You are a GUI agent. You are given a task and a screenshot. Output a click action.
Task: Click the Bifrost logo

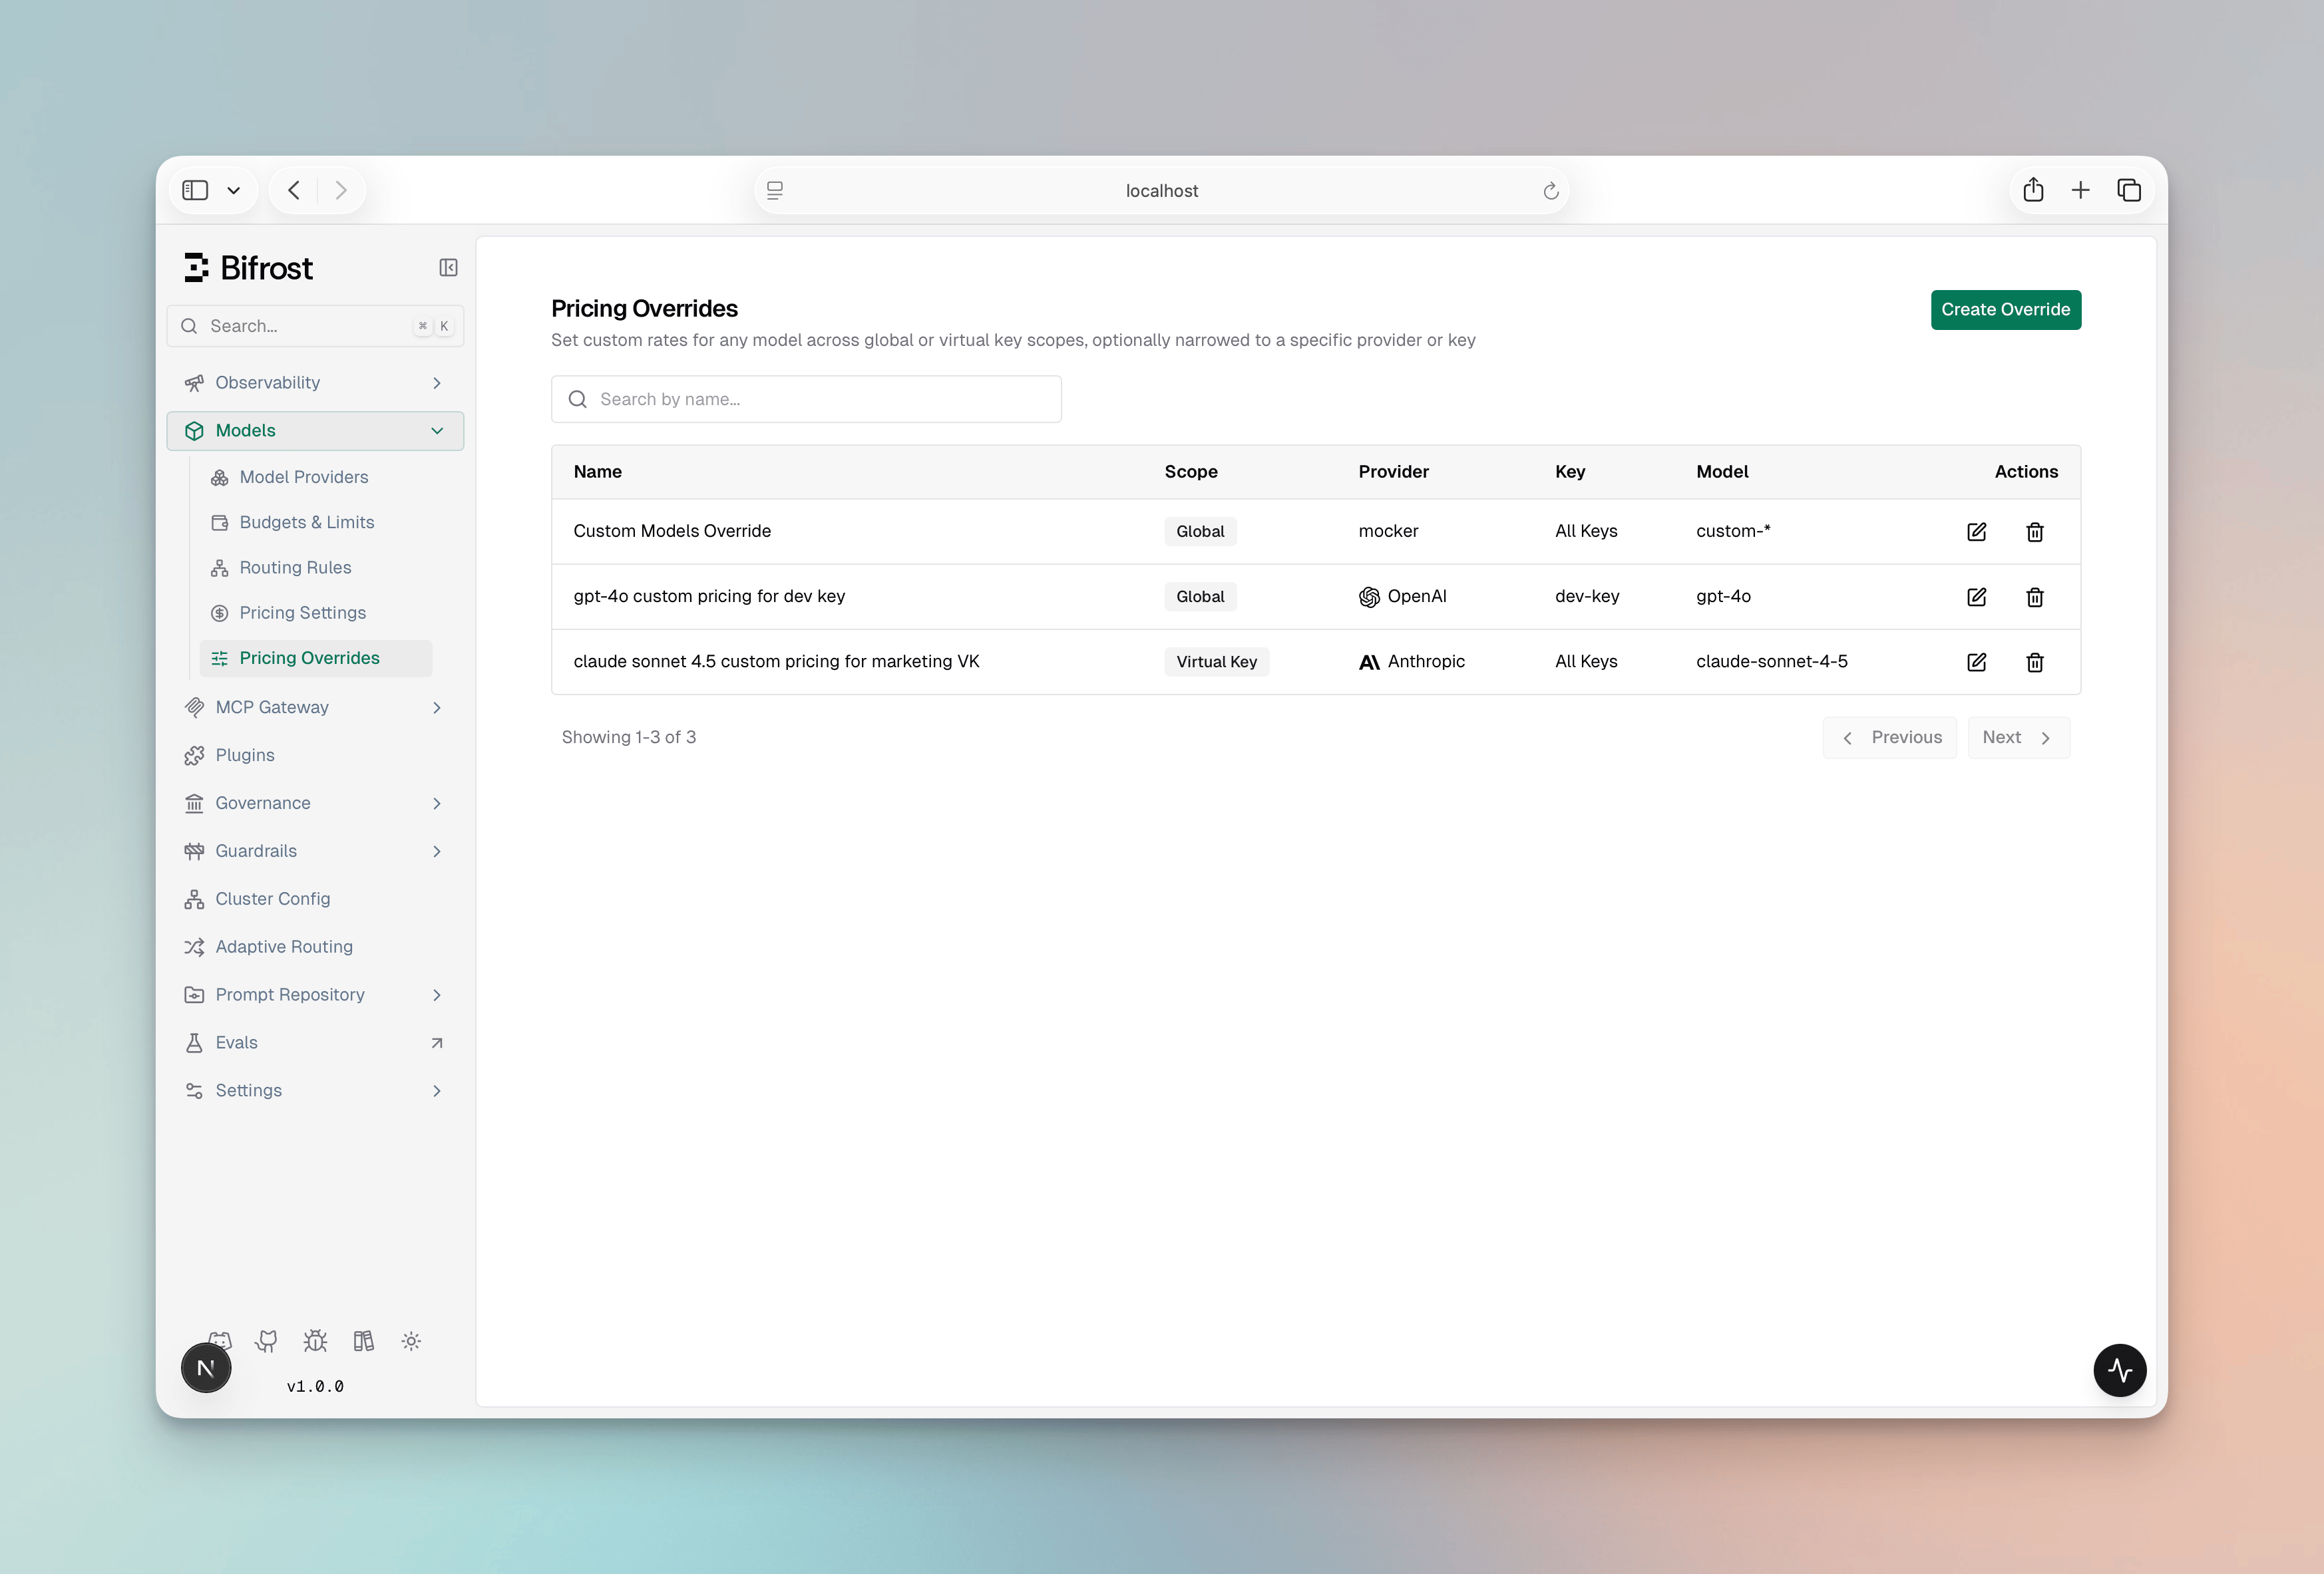249,268
